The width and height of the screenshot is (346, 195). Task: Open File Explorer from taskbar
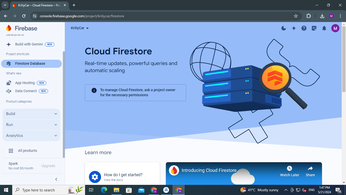(116, 190)
